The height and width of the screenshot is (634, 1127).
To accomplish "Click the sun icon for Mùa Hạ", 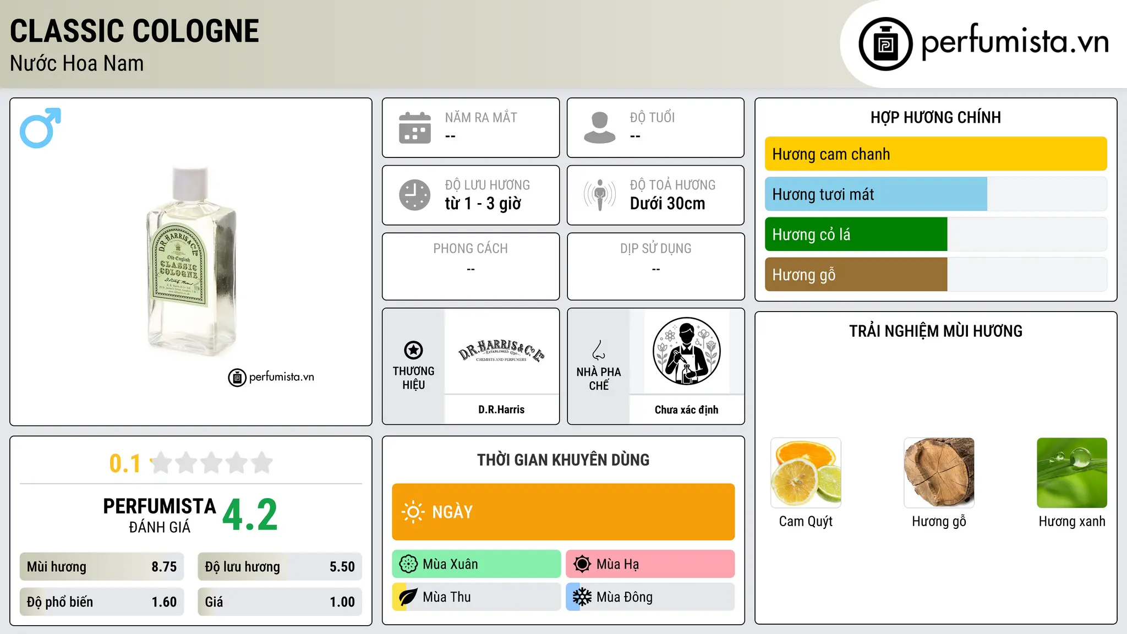I will click(x=582, y=564).
